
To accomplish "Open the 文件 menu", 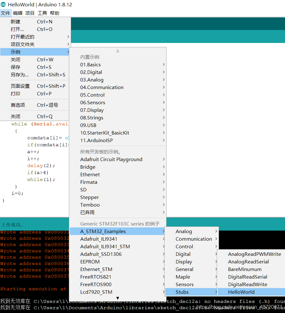I will (x=6, y=13).
